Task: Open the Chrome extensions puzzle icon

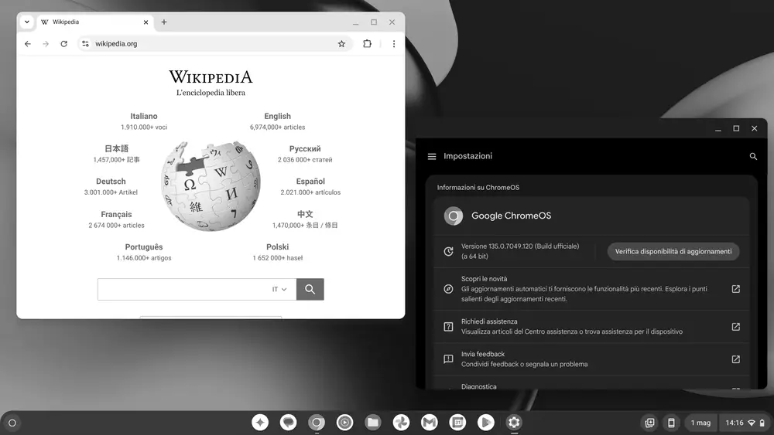Action: (367, 44)
